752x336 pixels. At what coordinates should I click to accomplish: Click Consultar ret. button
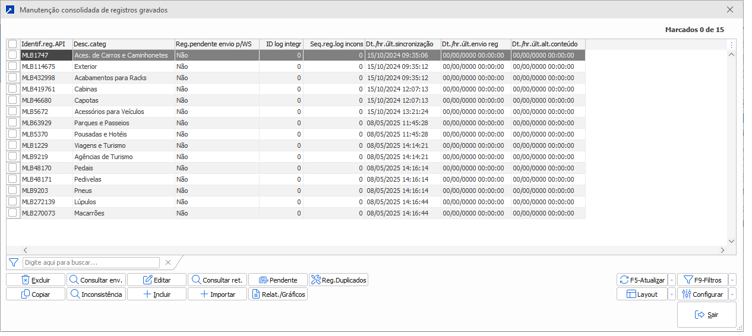pyautogui.click(x=217, y=280)
